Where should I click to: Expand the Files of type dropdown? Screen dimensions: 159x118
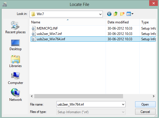tap(123, 112)
